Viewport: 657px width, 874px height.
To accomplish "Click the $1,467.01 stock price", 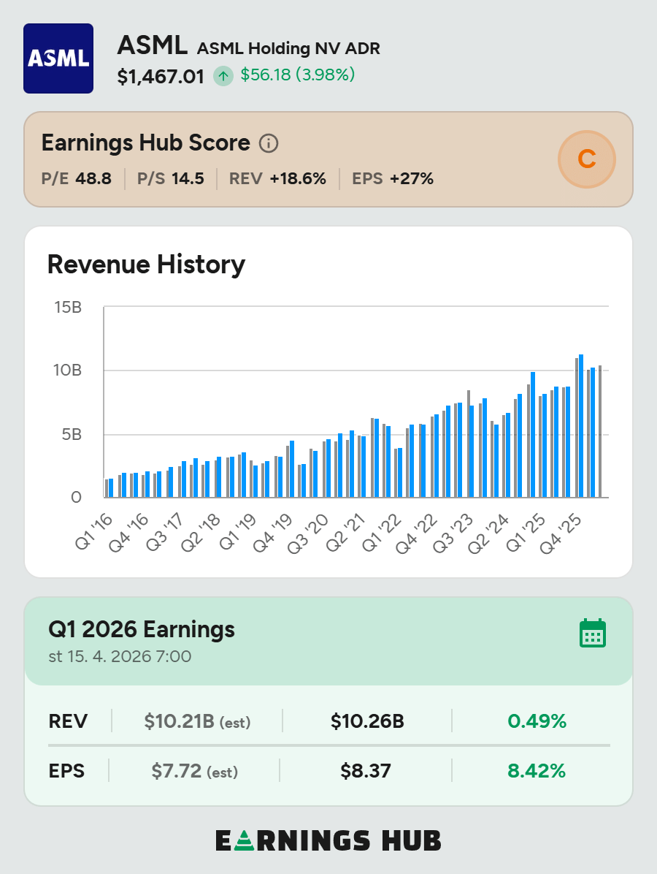I will (x=161, y=76).
